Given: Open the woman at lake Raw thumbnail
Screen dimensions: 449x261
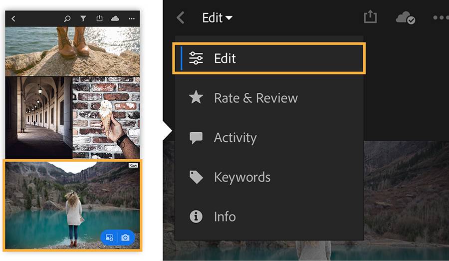Looking at the screenshot, I should (72, 205).
